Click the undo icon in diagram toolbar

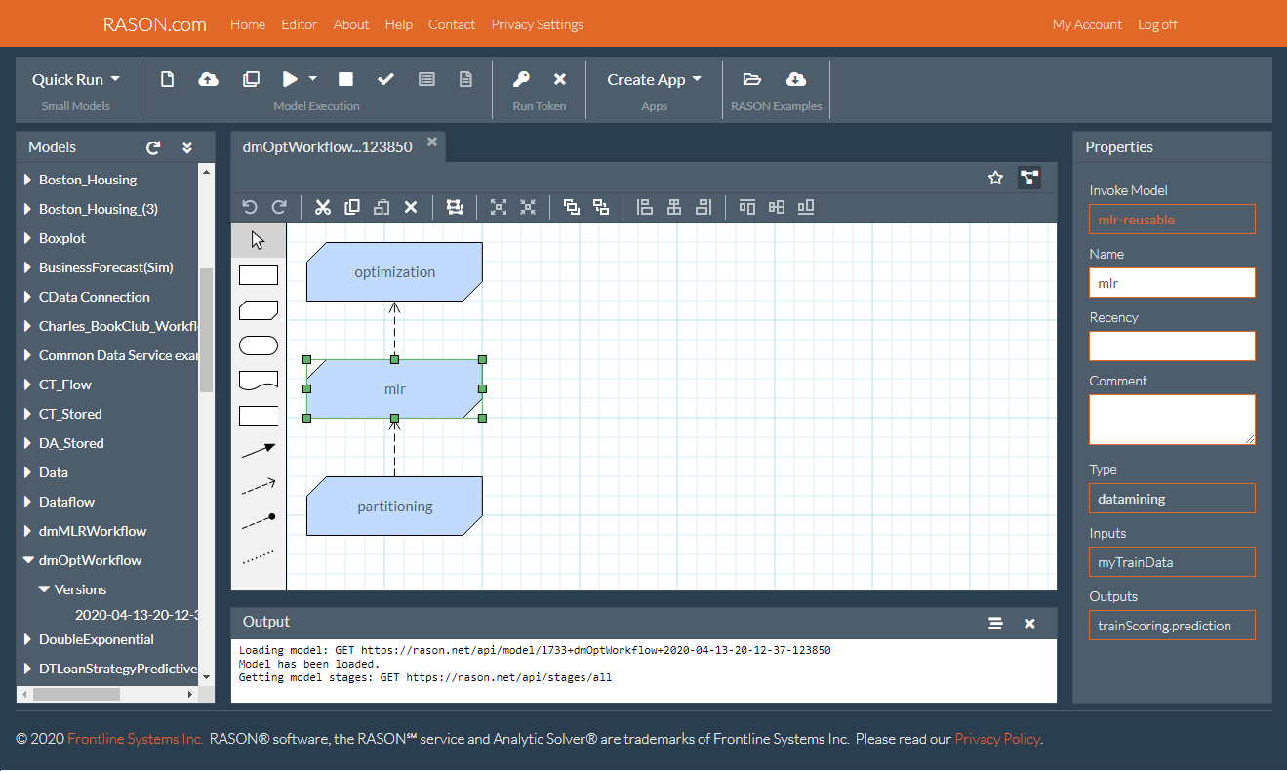pos(250,207)
